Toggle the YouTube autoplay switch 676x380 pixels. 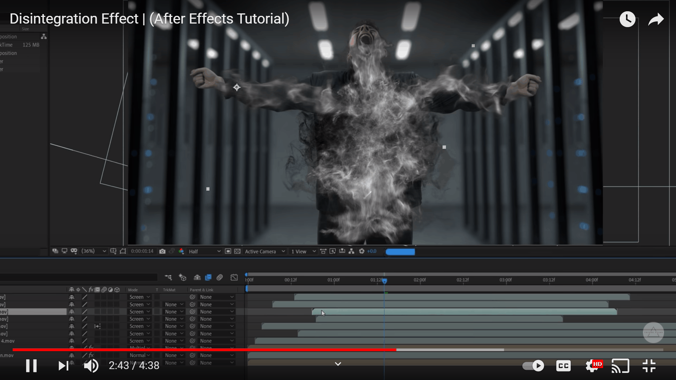[533, 366]
